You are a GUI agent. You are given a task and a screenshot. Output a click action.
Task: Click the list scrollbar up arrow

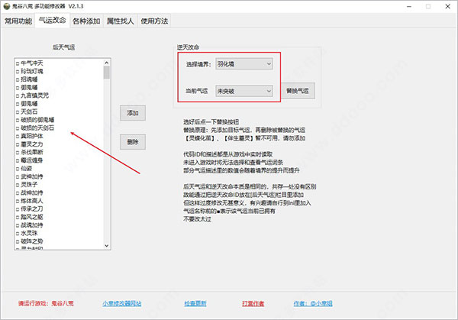point(106,62)
